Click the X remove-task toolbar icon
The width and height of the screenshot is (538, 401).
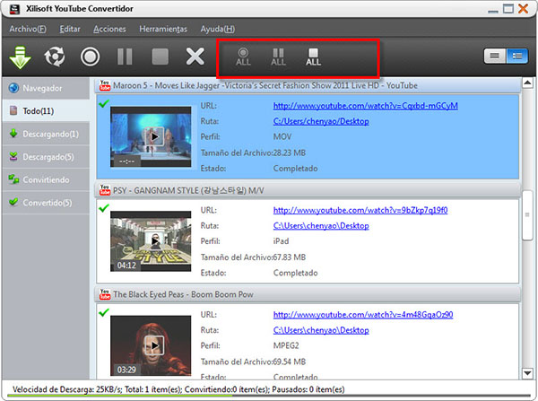[x=195, y=57]
